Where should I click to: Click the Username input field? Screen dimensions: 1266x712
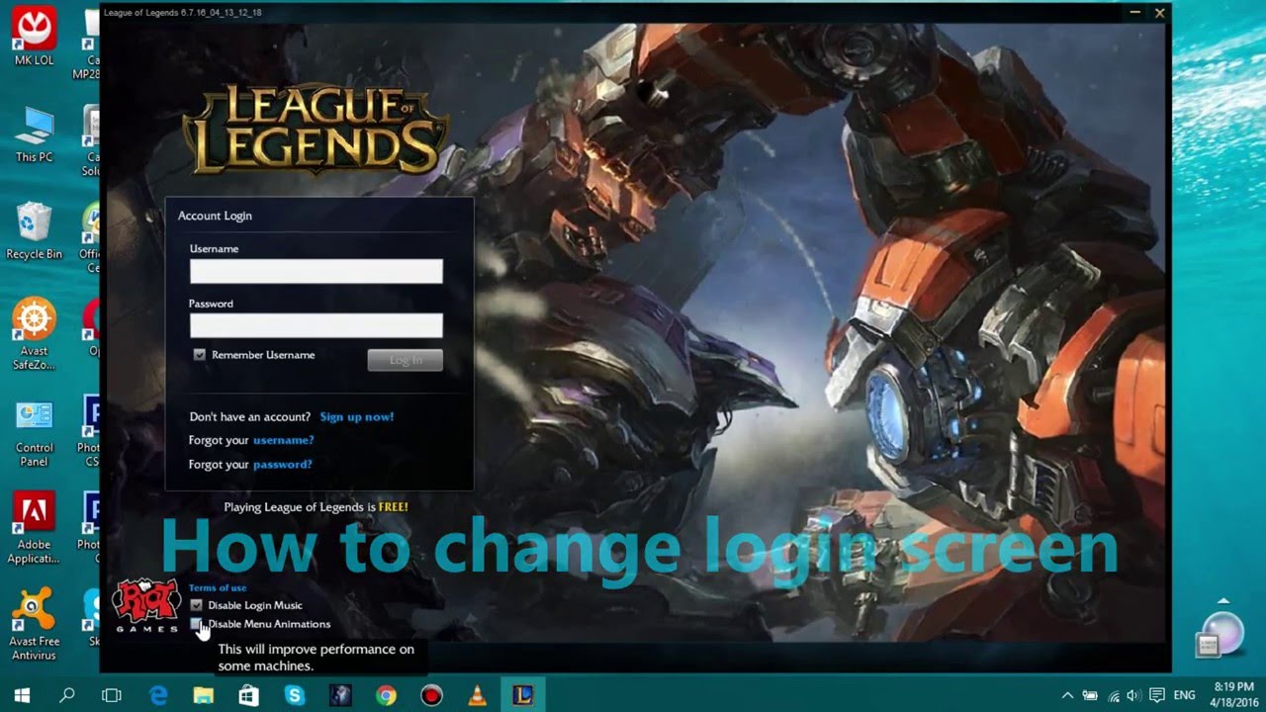316,271
